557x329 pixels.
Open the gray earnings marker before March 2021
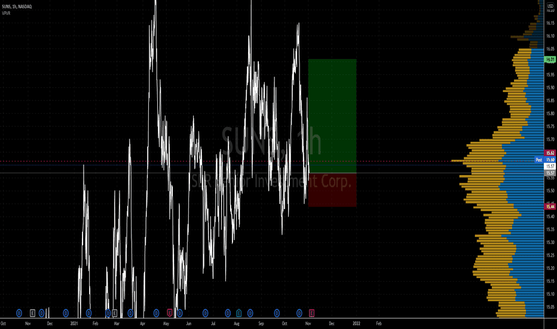point(114,313)
